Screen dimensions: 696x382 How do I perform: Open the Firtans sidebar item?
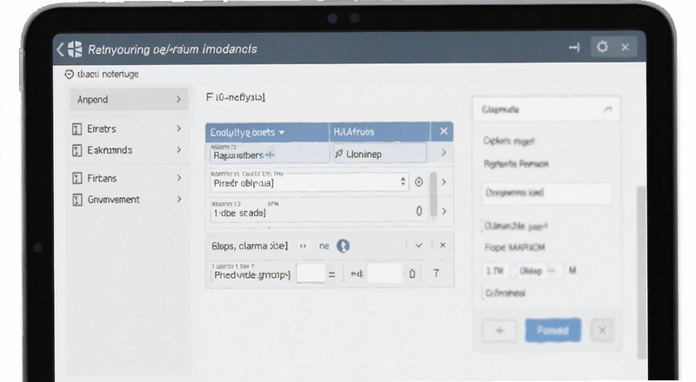pyautogui.click(x=129, y=178)
